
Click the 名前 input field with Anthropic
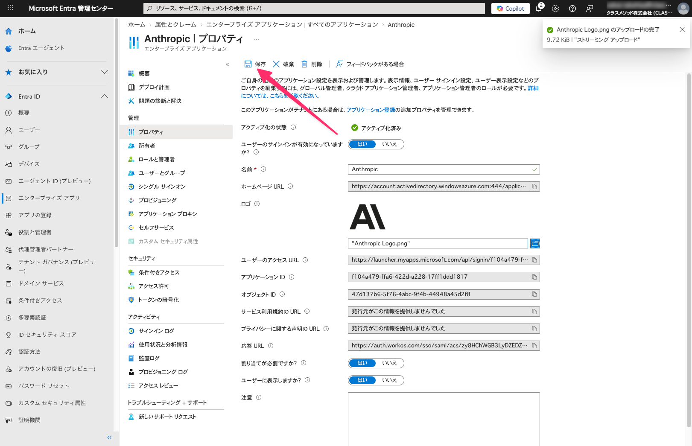coord(440,169)
